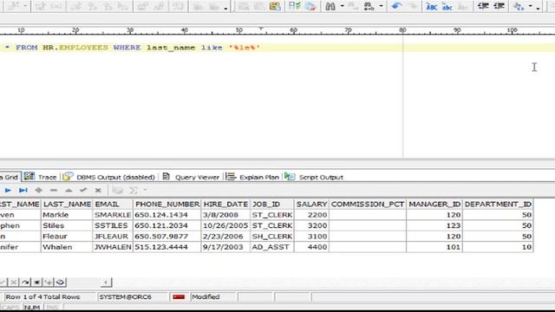The image size is (555, 312).
Task: Click the horizontal scrollbar left arrow
Action: tap(106, 282)
